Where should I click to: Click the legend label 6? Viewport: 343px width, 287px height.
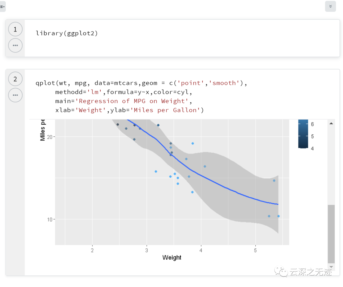312,124
